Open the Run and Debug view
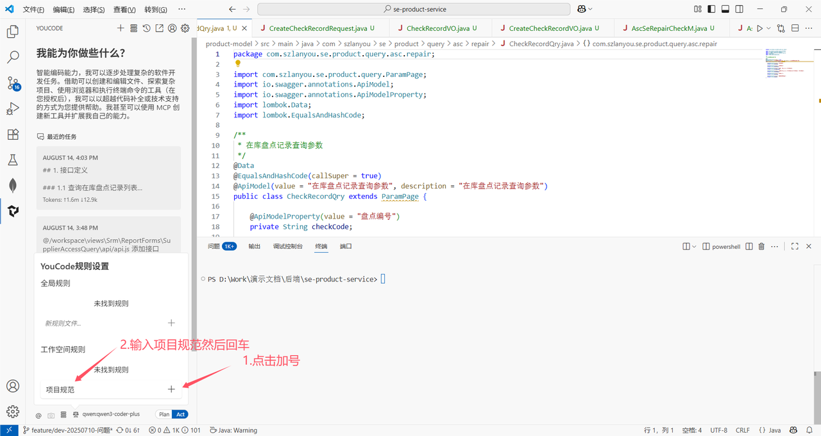The height and width of the screenshot is (436, 821). tap(13, 109)
